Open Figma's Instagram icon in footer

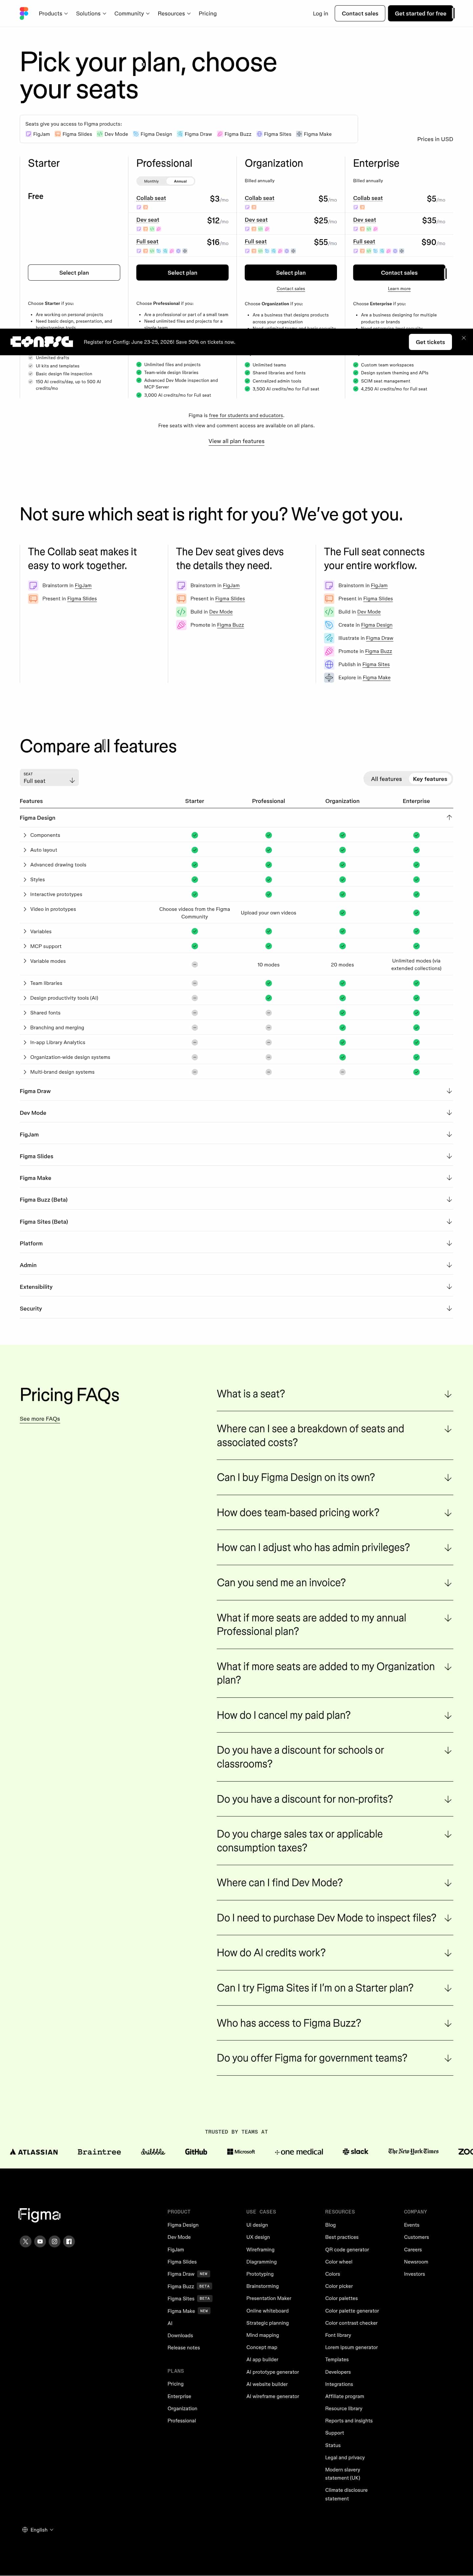(x=55, y=2241)
